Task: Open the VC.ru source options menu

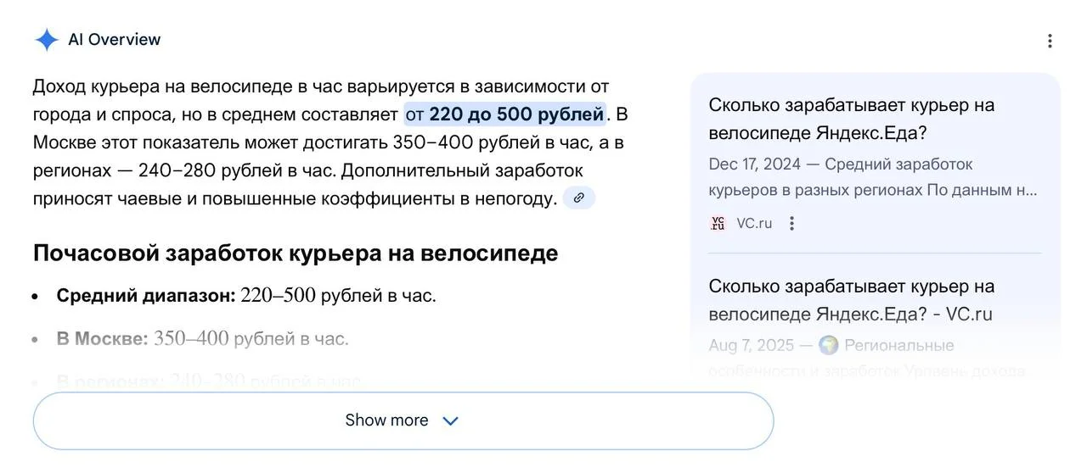Action: pos(792,224)
